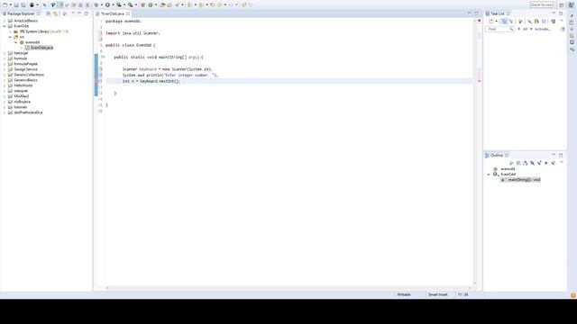Screen dimensions: 577x324
Task: Click the New Java Package icon
Action: (143, 4)
